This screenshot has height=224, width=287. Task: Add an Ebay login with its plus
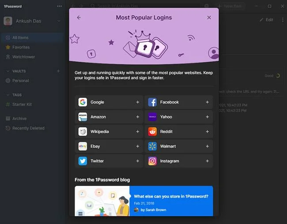138,146
